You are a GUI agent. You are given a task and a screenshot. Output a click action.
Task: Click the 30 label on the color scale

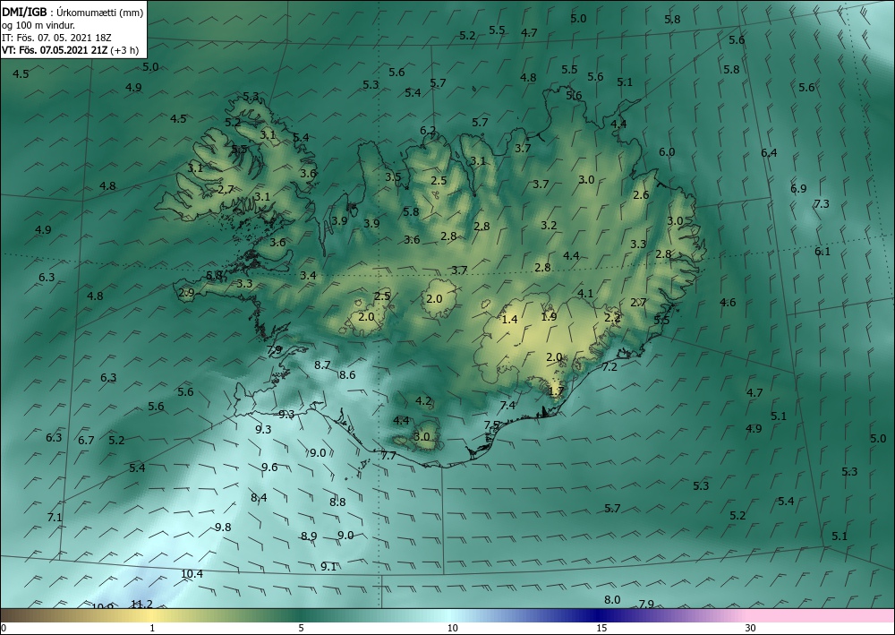click(x=751, y=629)
